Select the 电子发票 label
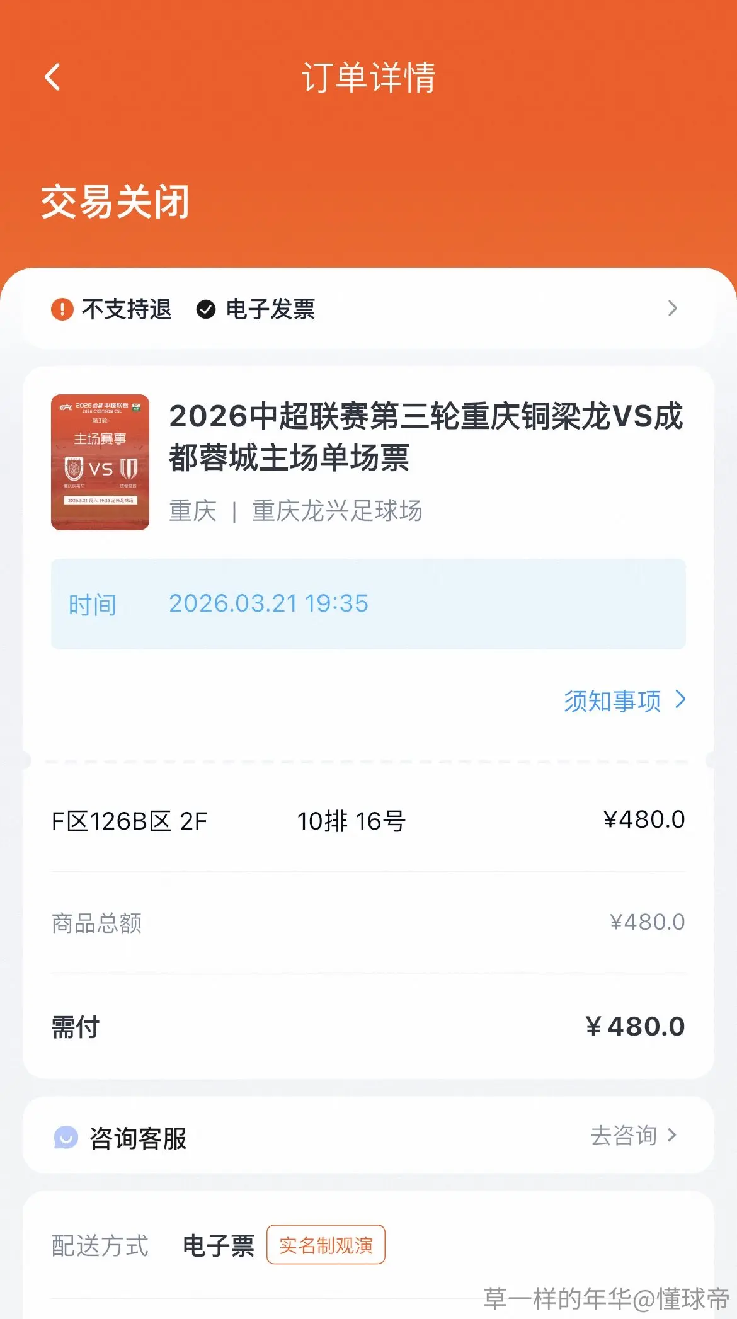The width and height of the screenshot is (737, 1319). pyautogui.click(x=270, y=309)
